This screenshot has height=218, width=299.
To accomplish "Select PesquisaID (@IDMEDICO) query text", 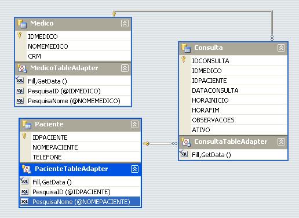I will point(64,91).
